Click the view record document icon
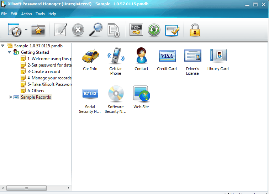The image size is (269, 194). (114, 30)
